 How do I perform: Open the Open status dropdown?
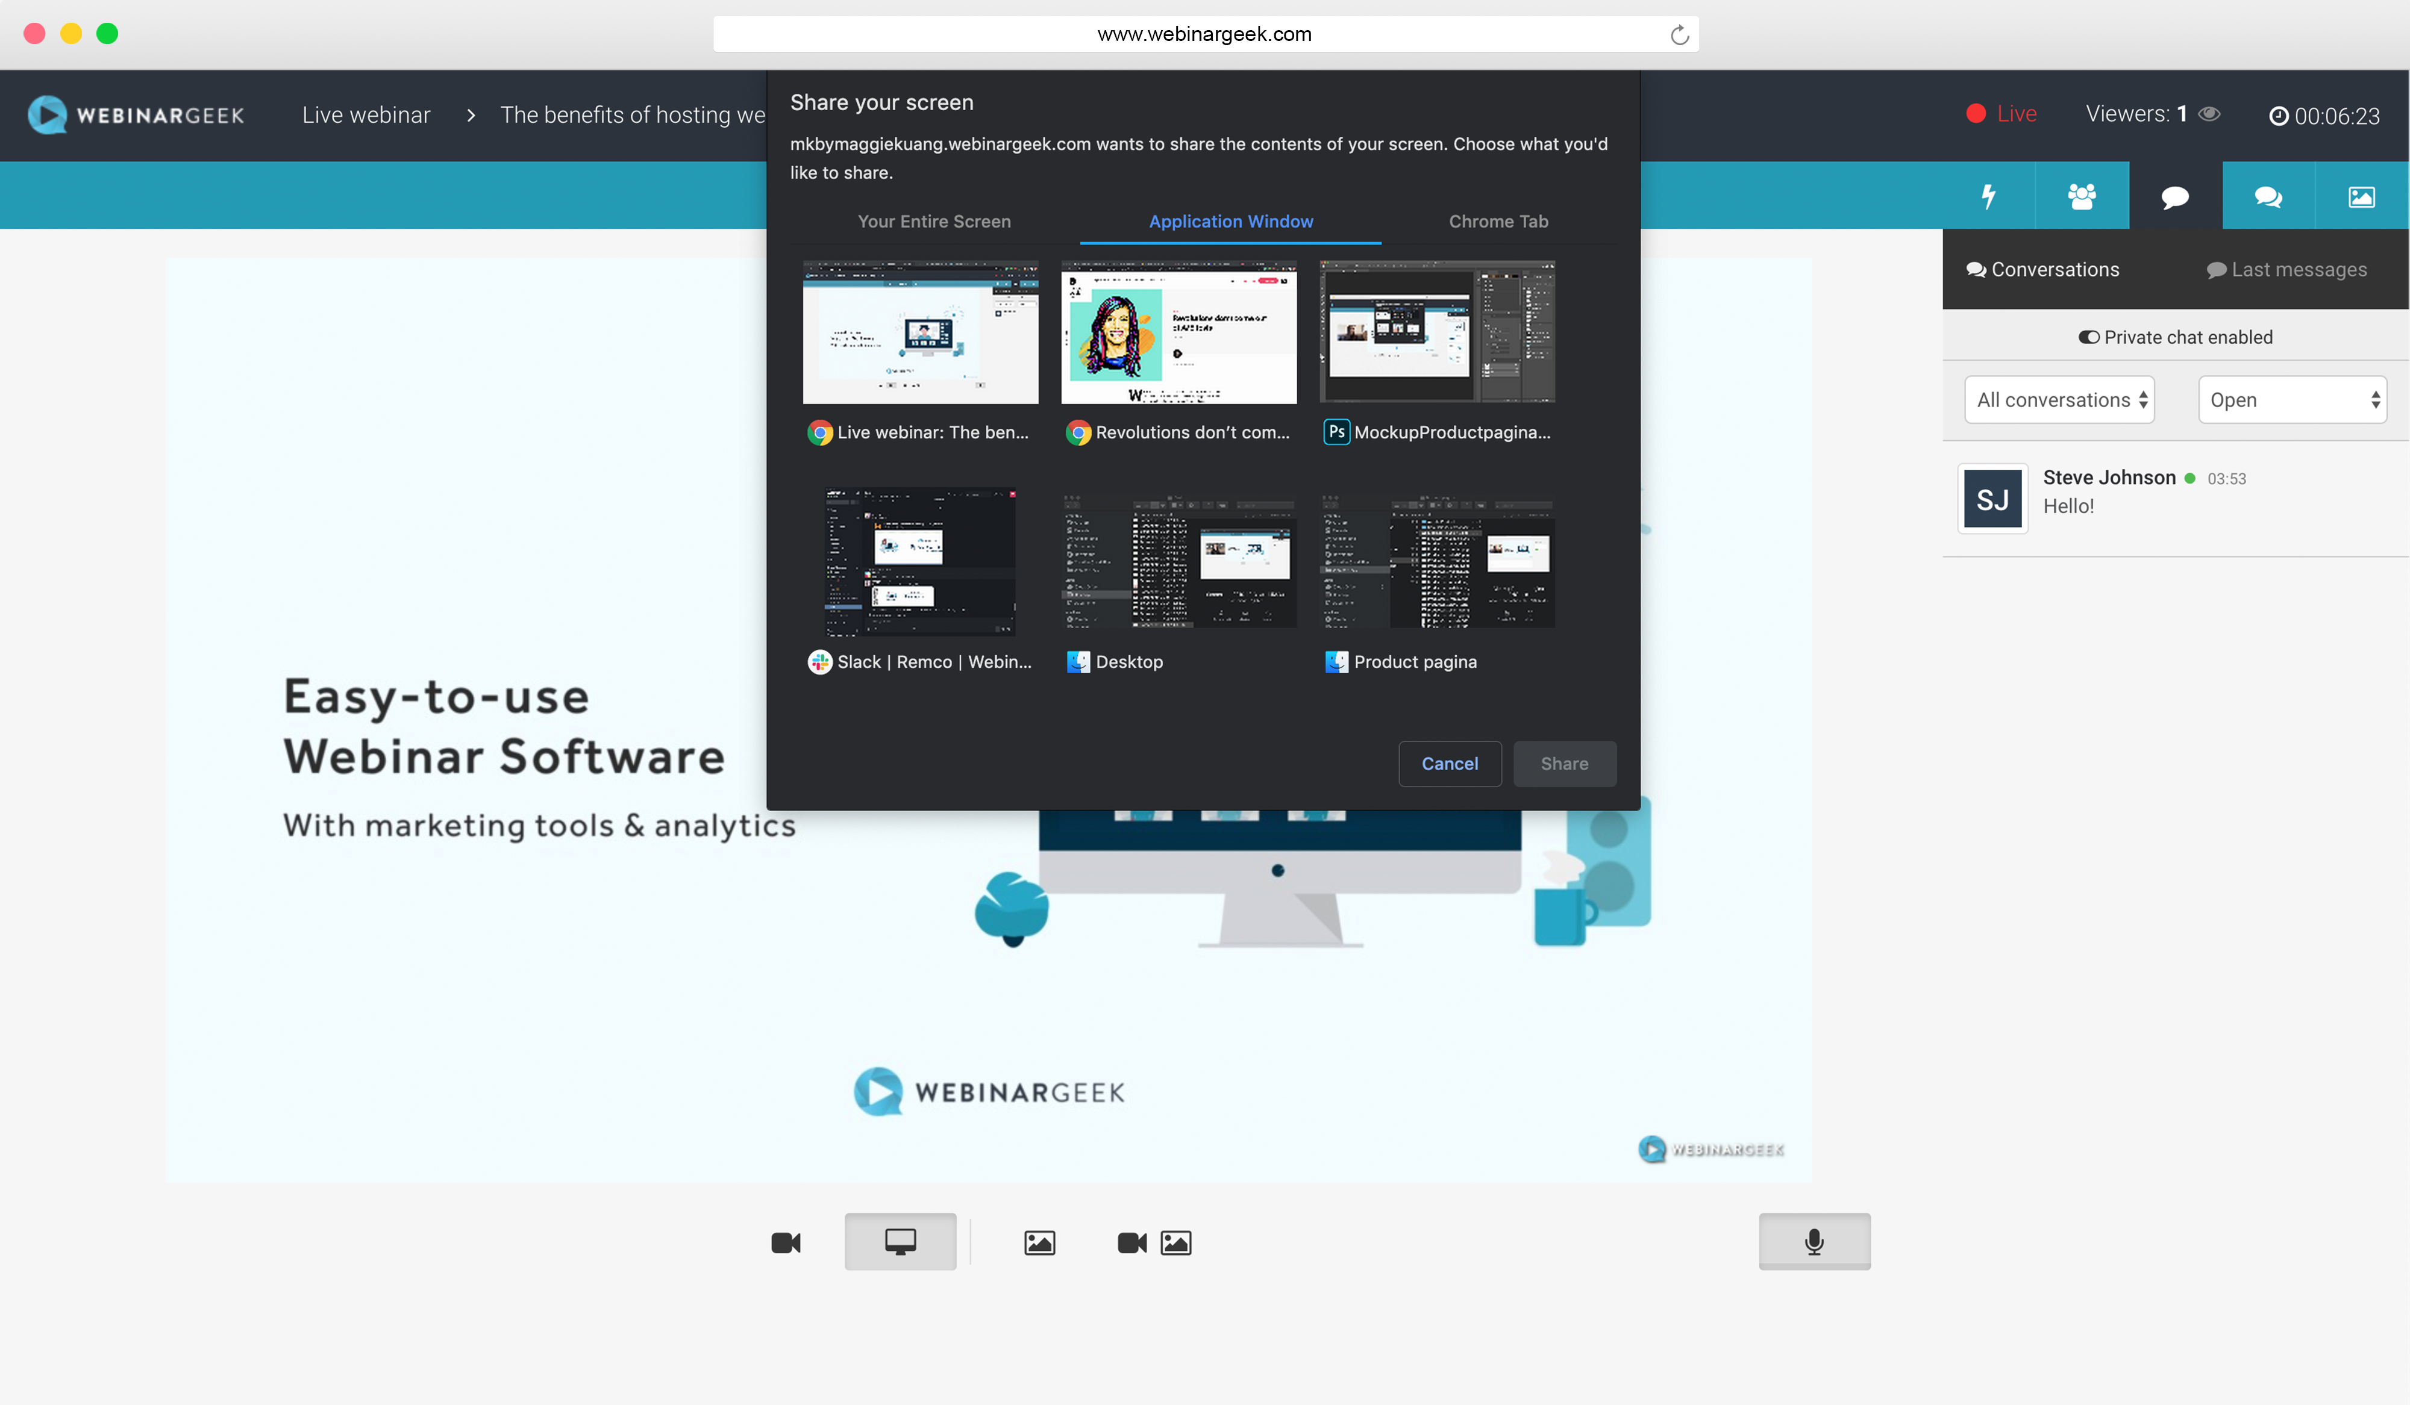tap(2293, 399)
